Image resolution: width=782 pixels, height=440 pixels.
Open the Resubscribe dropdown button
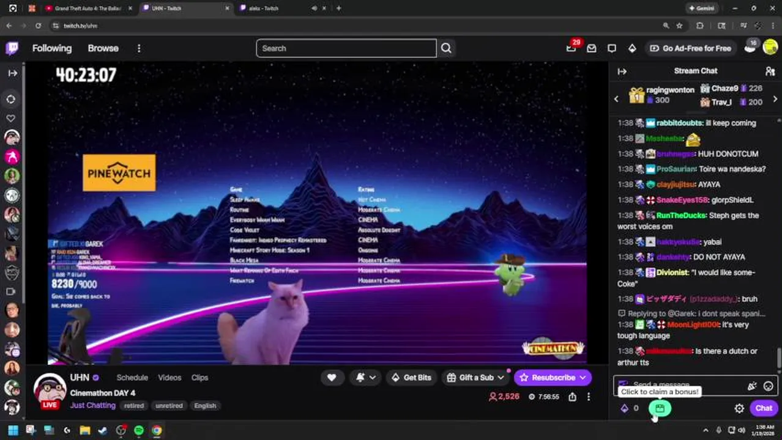pos(553,378)
